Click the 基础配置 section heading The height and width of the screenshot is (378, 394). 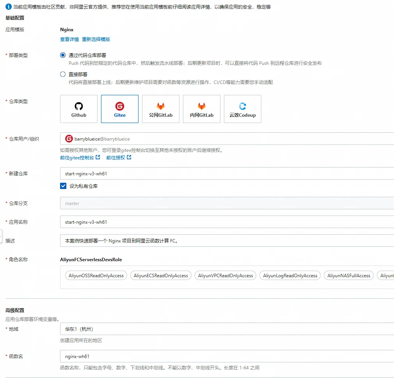pos(15,18)
